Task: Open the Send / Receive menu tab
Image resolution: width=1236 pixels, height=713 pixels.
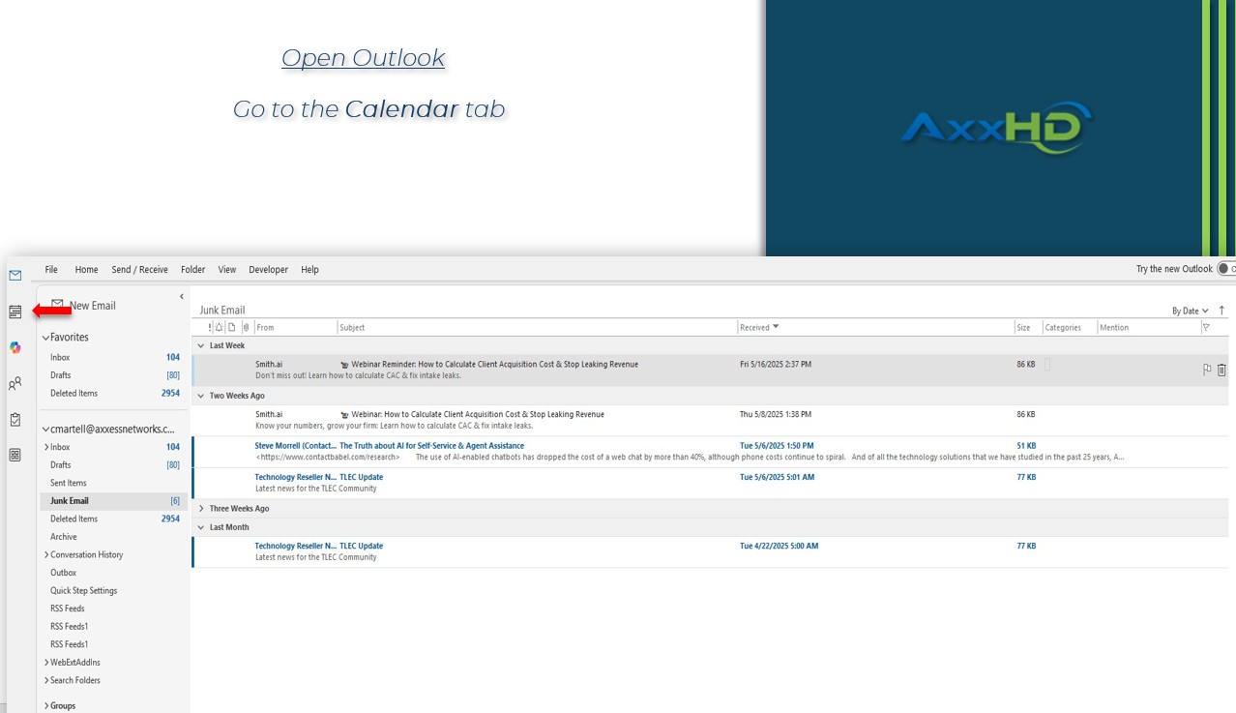Action: point(139,270)
